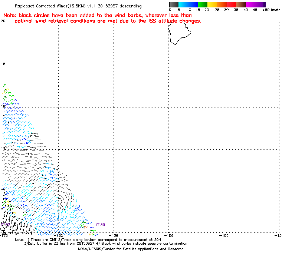Screen dimensions: 282x255
Task: Click the red line 'optimal wind retrieval conditions'
Action: 108,21
